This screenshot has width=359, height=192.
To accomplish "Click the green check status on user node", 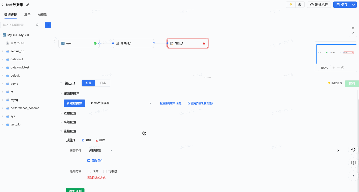I will tap(95, 43).
